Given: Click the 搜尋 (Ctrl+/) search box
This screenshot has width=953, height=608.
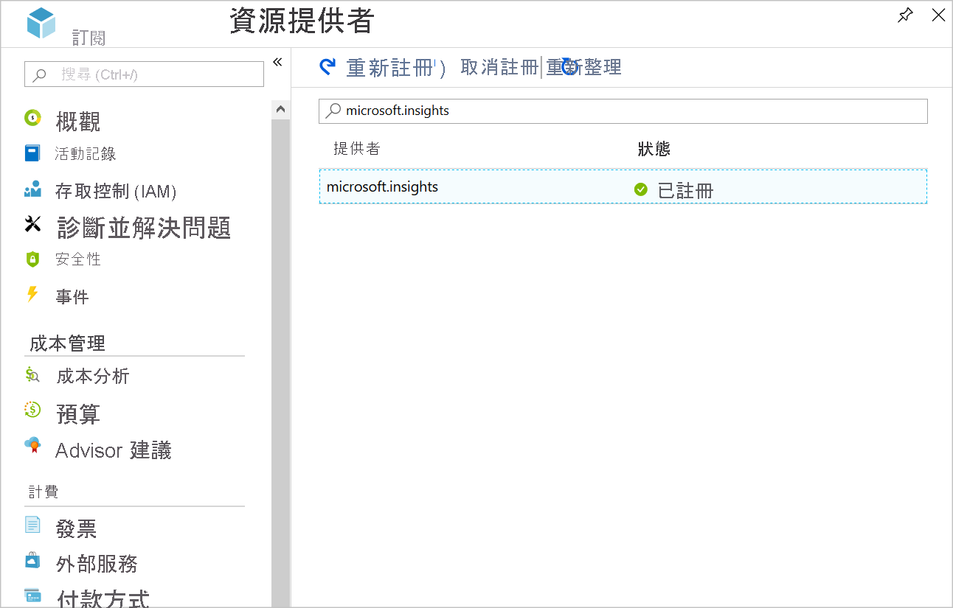Looking at the screenshot, I should (144, 74).
